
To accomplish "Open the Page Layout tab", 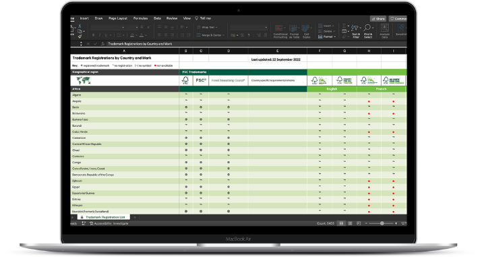I will [x=118, y=18].
